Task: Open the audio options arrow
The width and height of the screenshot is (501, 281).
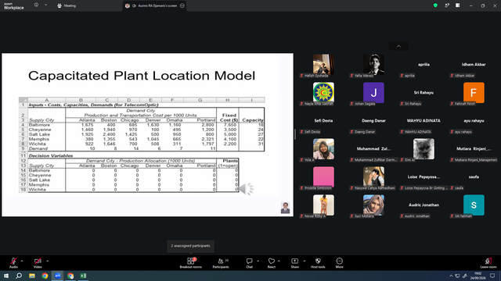Action: click(22, 261)
